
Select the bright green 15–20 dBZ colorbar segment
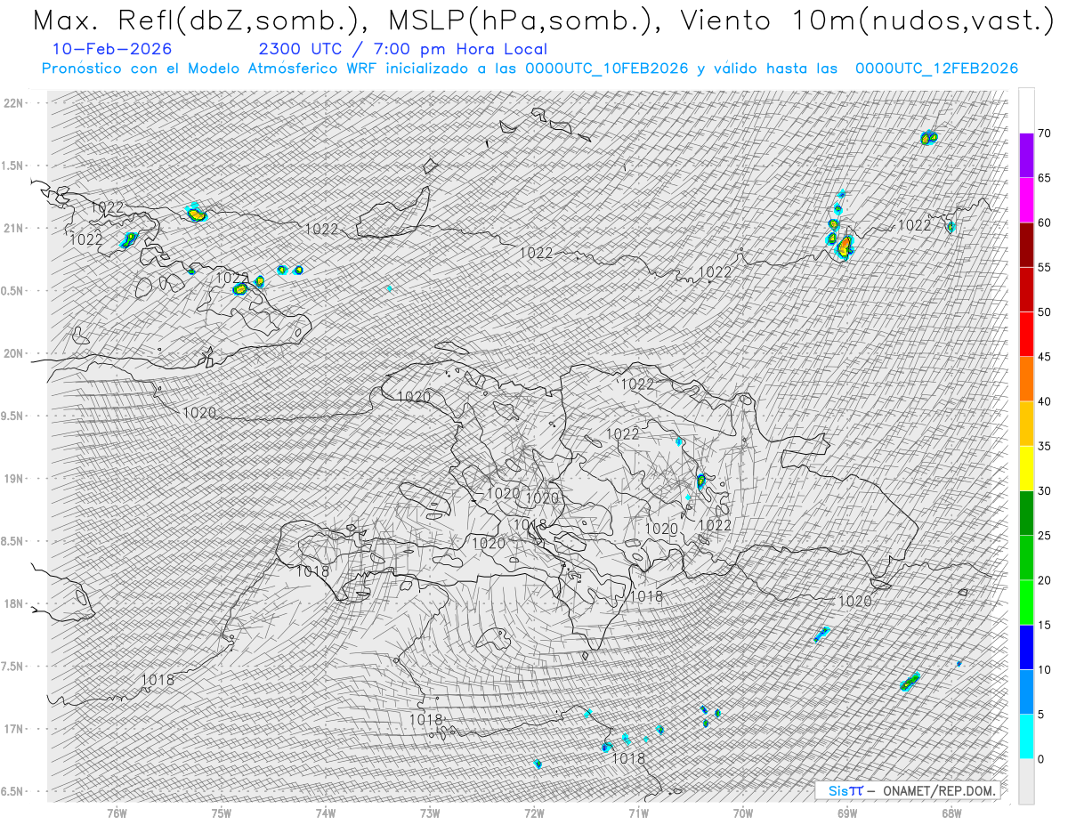tap(1026, 603)
